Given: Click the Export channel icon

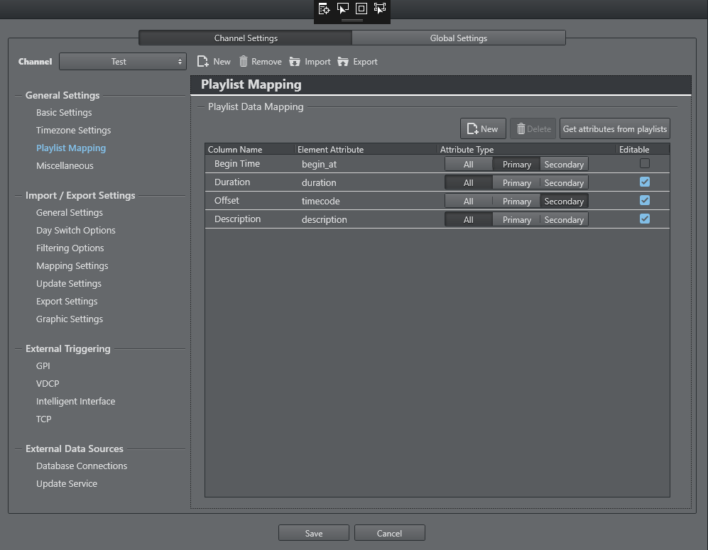Looking at the screenshot, I should tap(343, 62).
